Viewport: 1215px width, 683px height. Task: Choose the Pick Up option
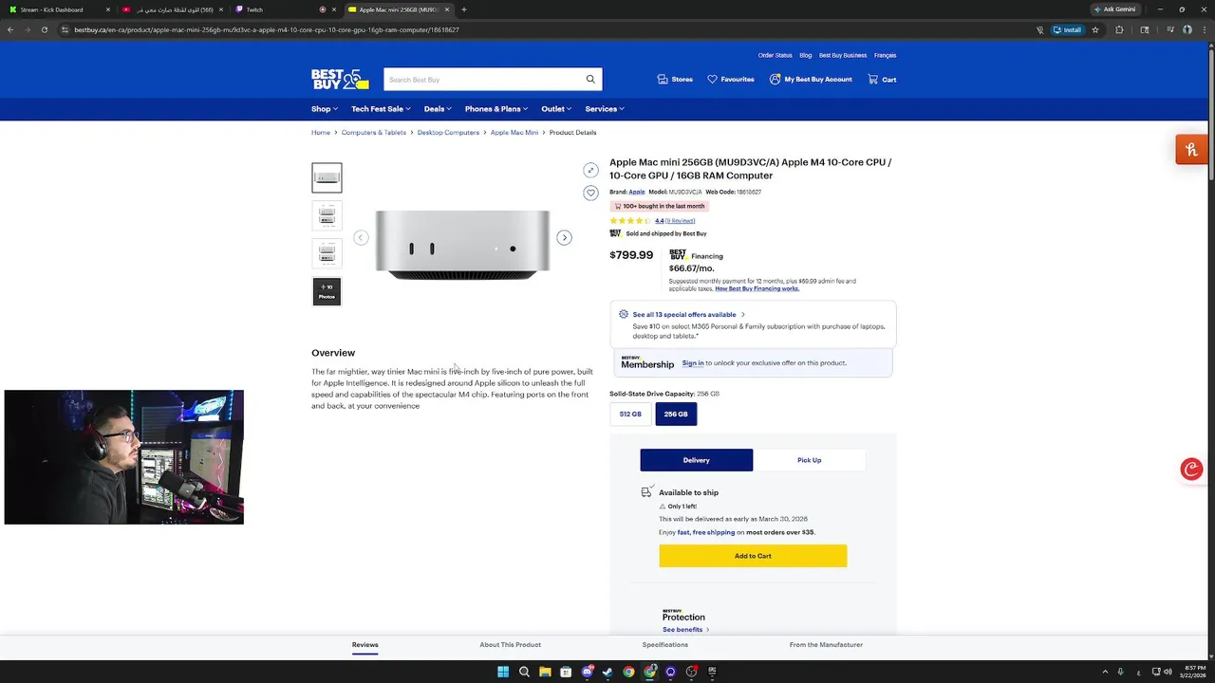click(x=810, y=460)
